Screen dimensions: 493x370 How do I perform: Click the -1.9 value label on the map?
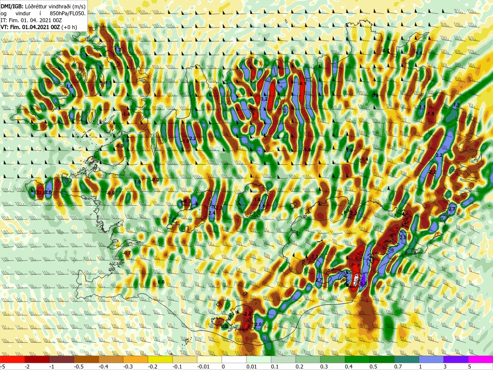185,141
